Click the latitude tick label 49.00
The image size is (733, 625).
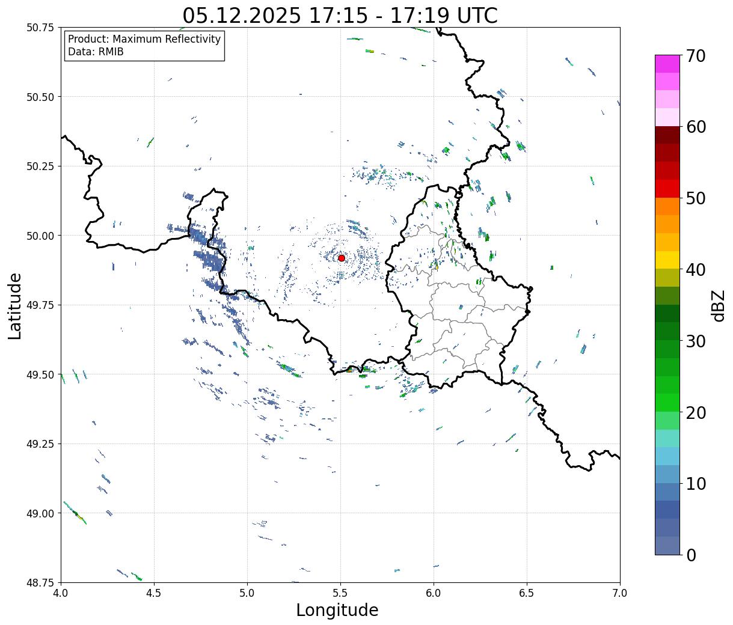40,513
